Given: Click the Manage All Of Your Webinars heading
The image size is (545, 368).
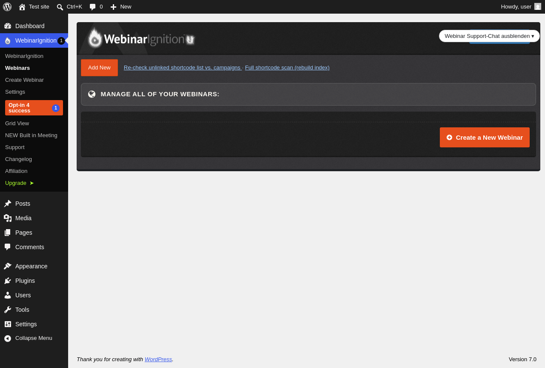Looking at the screenshot, I should (160, 94).
